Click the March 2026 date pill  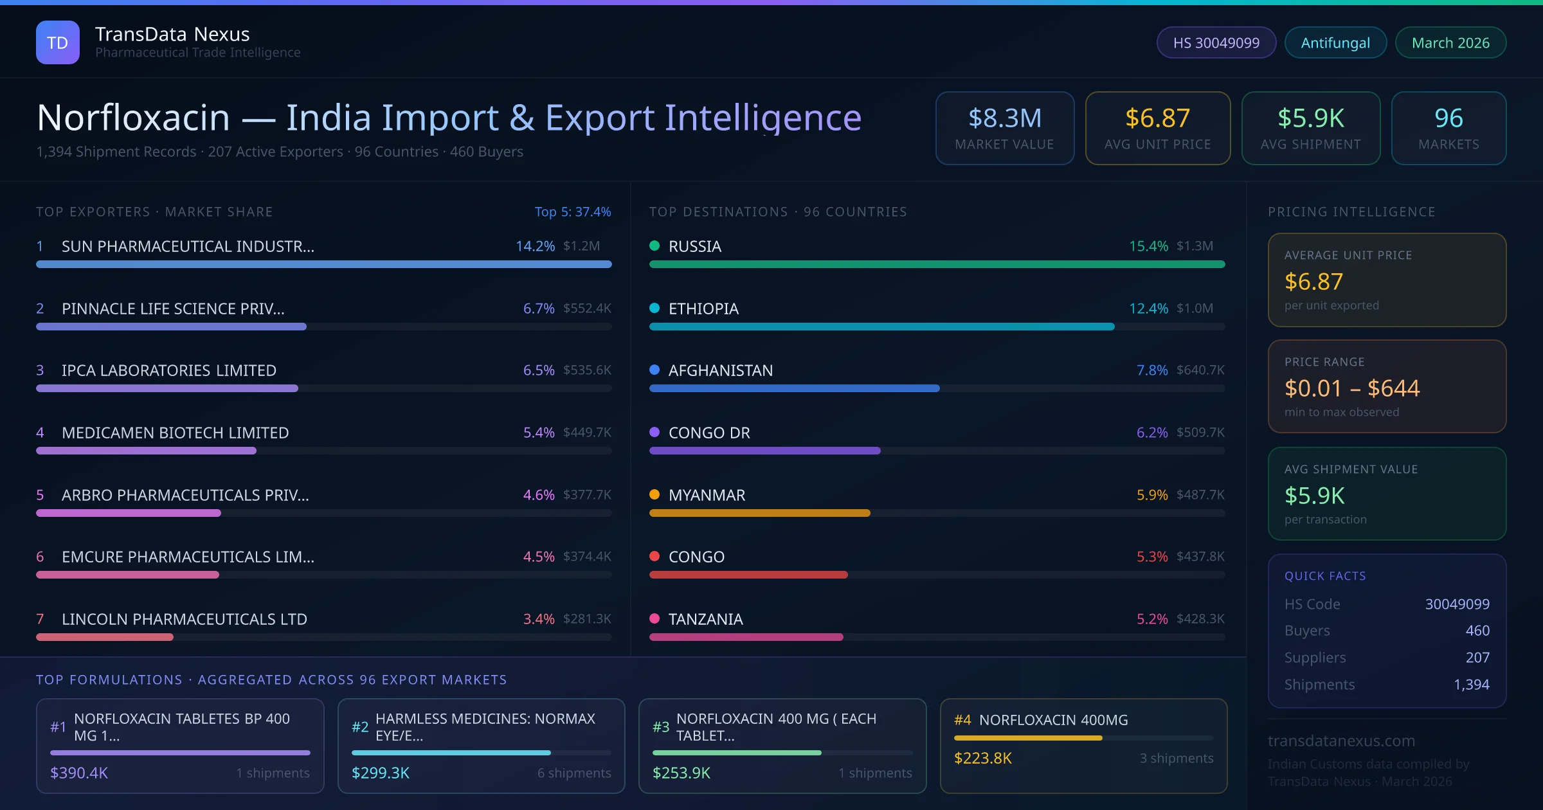click(1450, 42)
